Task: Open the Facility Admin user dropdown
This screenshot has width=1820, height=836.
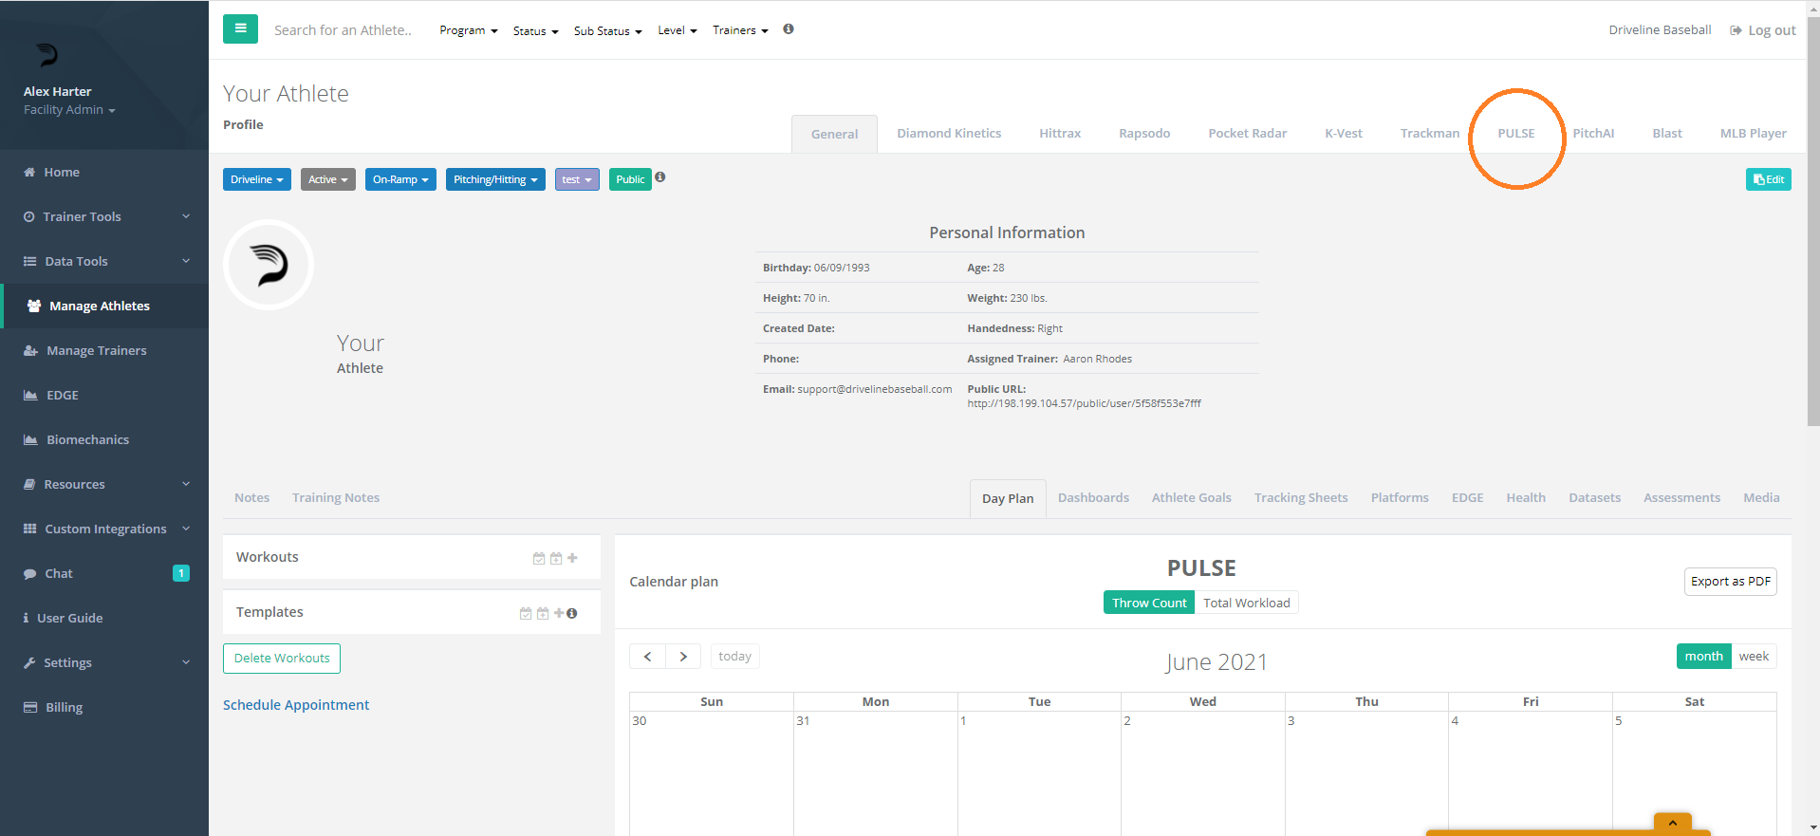Action: 69,110
